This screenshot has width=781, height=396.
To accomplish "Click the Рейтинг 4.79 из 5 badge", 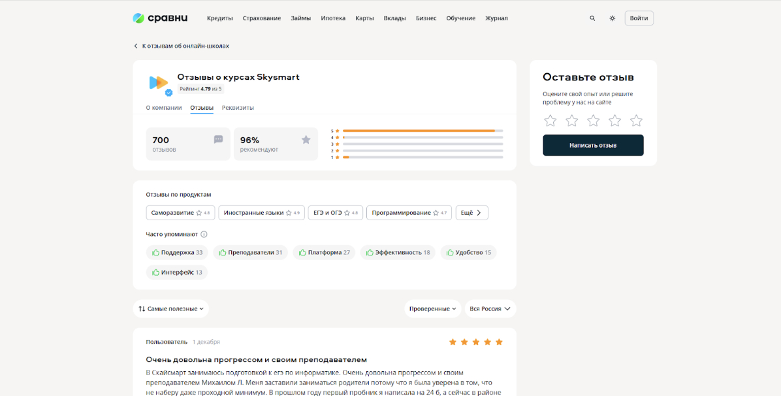I will (x=200, y=89).
